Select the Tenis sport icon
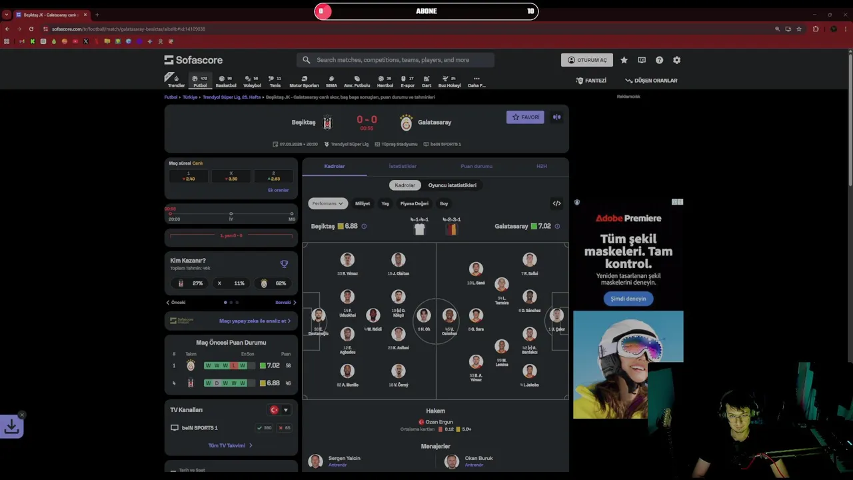 tap(275, 81)
